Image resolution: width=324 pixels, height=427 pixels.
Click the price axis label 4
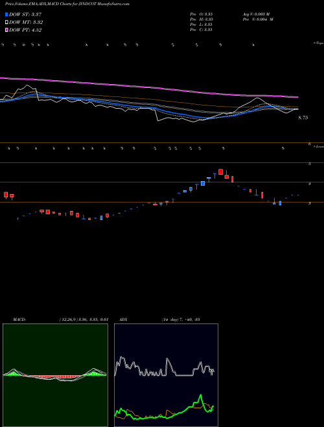310,184
